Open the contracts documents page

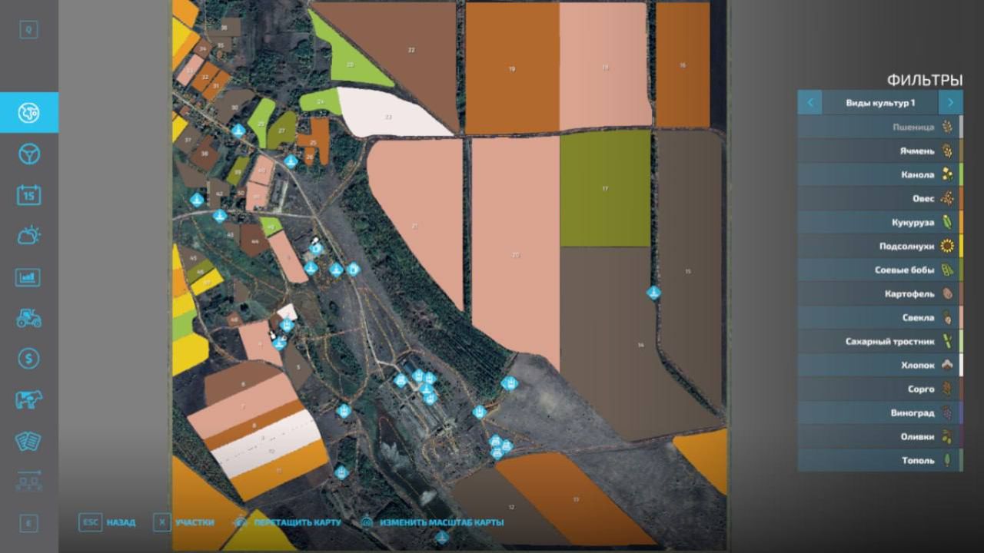click(x=28, y=441)
